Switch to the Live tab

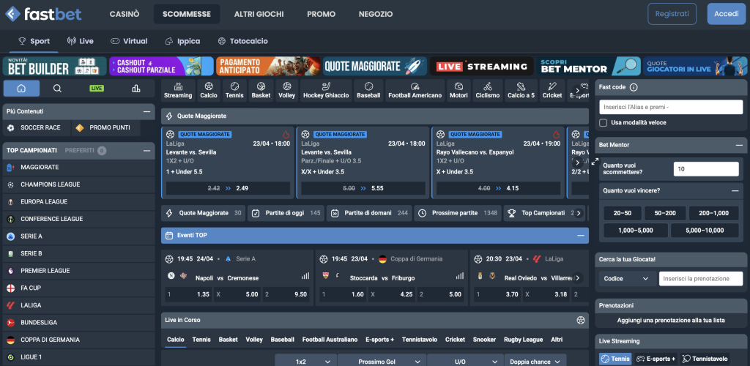click(81, 41)
